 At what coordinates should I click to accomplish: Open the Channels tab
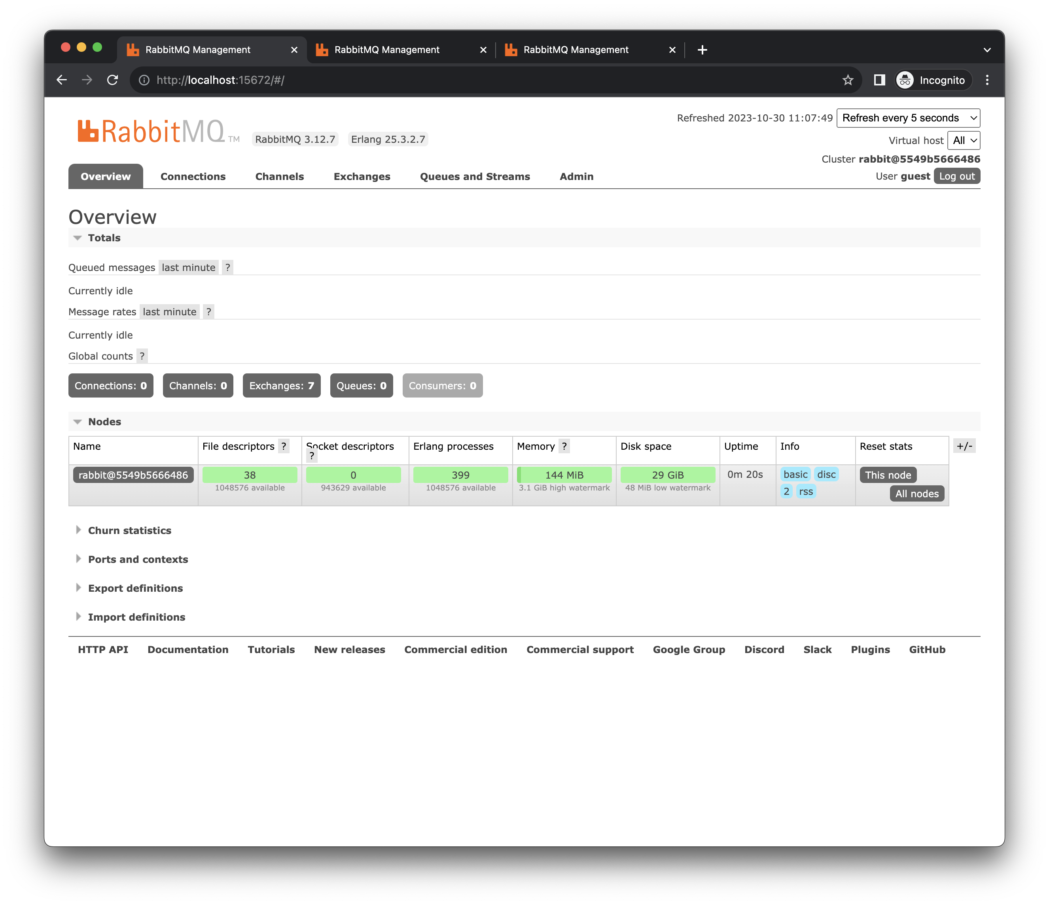pos(280,176)
